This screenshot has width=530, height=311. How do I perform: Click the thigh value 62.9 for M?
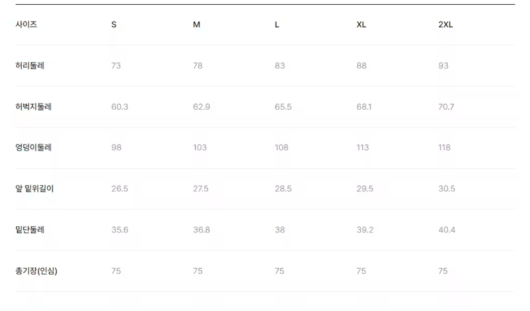[x=201, y=107]
